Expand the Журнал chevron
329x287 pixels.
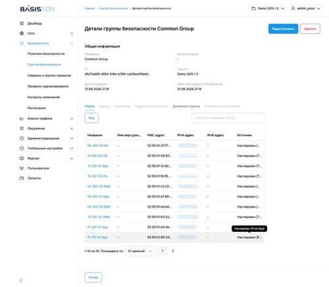click(x=72, y=158)
